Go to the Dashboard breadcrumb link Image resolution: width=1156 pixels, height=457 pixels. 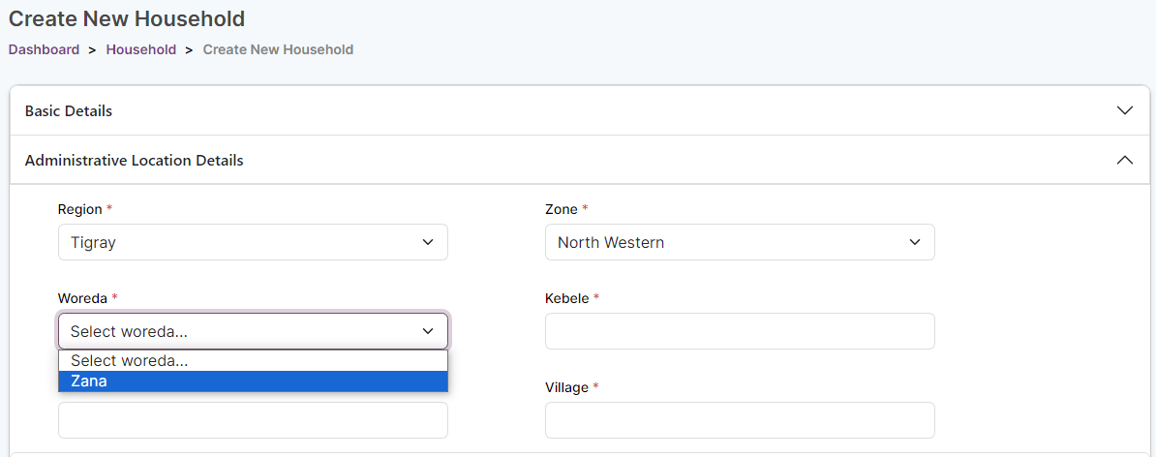tap(44, 49)
